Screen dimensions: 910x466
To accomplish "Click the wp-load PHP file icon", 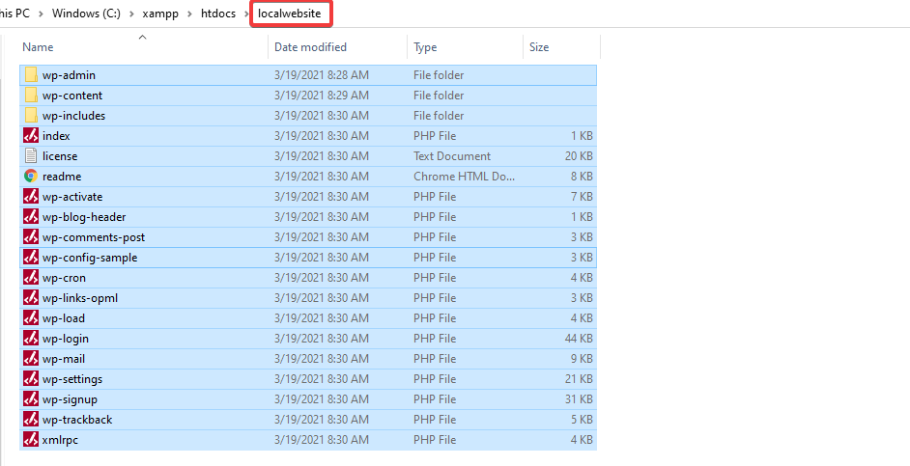I will [31, 318].
